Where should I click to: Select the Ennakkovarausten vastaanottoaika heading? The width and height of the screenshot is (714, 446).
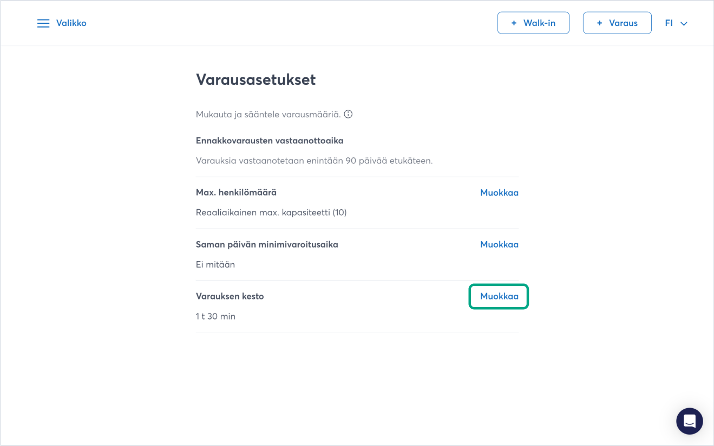pyautogui.click(x=270, y=141)
